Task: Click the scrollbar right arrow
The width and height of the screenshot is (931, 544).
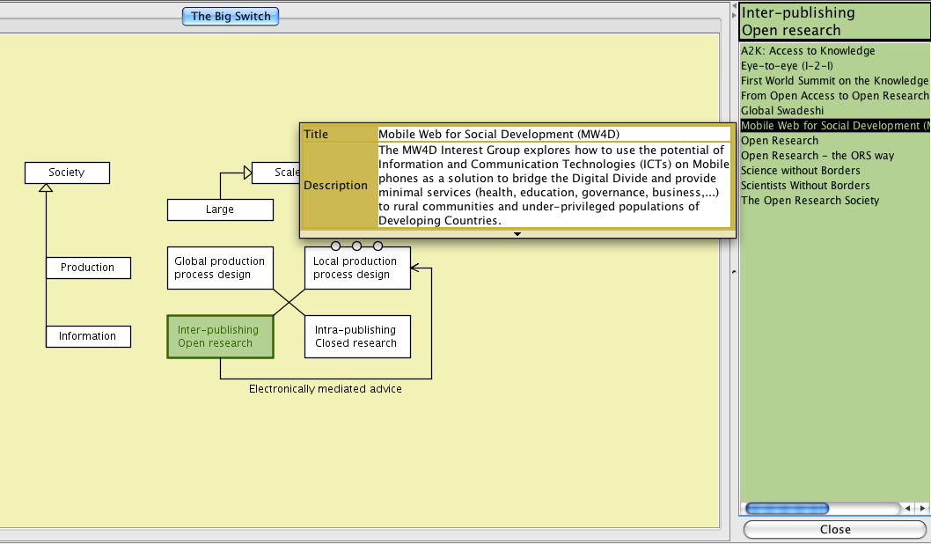Action: (x=921, y=508)
